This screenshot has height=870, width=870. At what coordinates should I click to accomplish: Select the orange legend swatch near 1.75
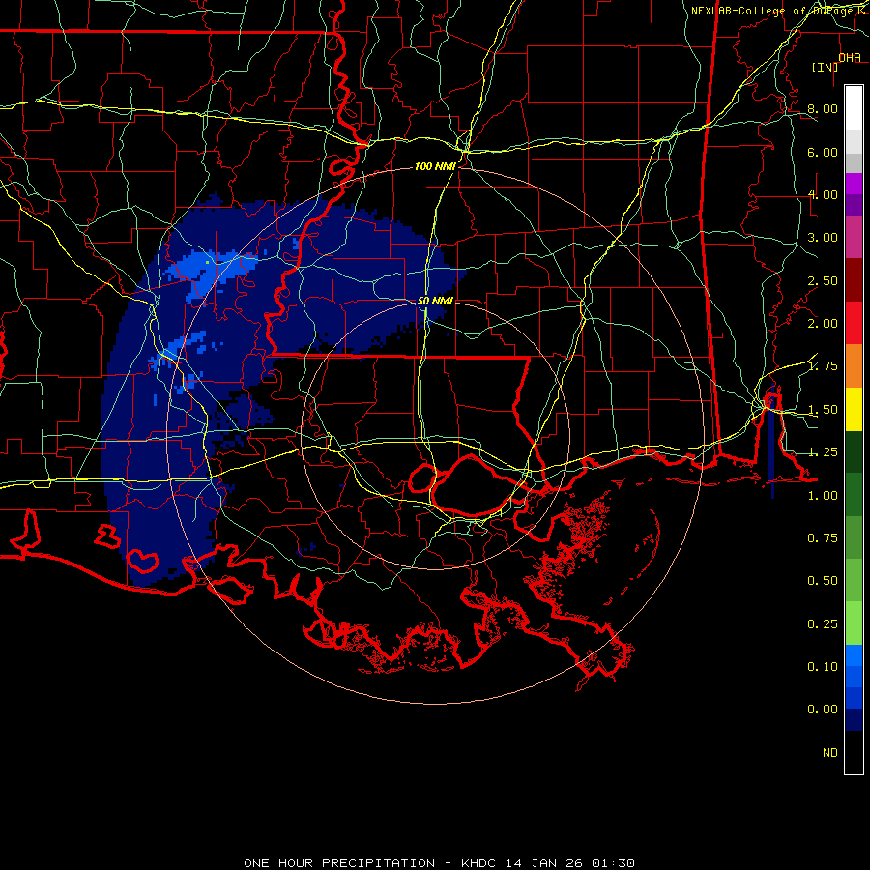[854, 365]
